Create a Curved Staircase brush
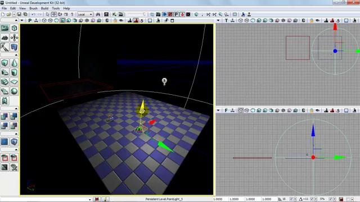 4,72
